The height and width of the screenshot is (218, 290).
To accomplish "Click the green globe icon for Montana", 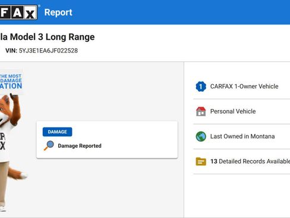I will pyautogui.click(x=201, y=136).
